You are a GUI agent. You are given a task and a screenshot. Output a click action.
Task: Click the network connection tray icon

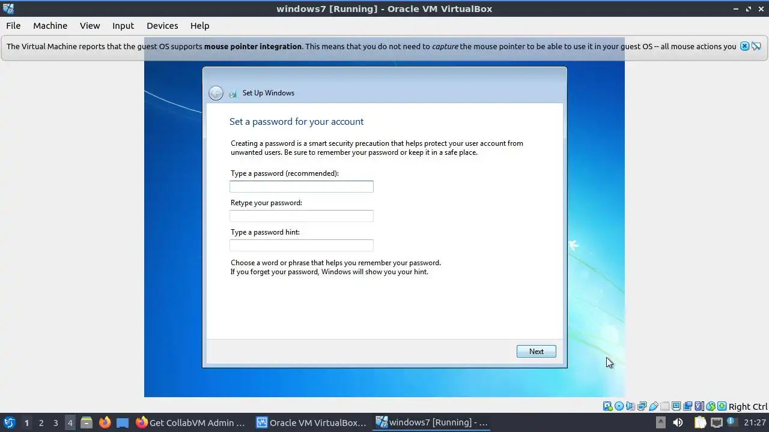[x=717, y=422]
